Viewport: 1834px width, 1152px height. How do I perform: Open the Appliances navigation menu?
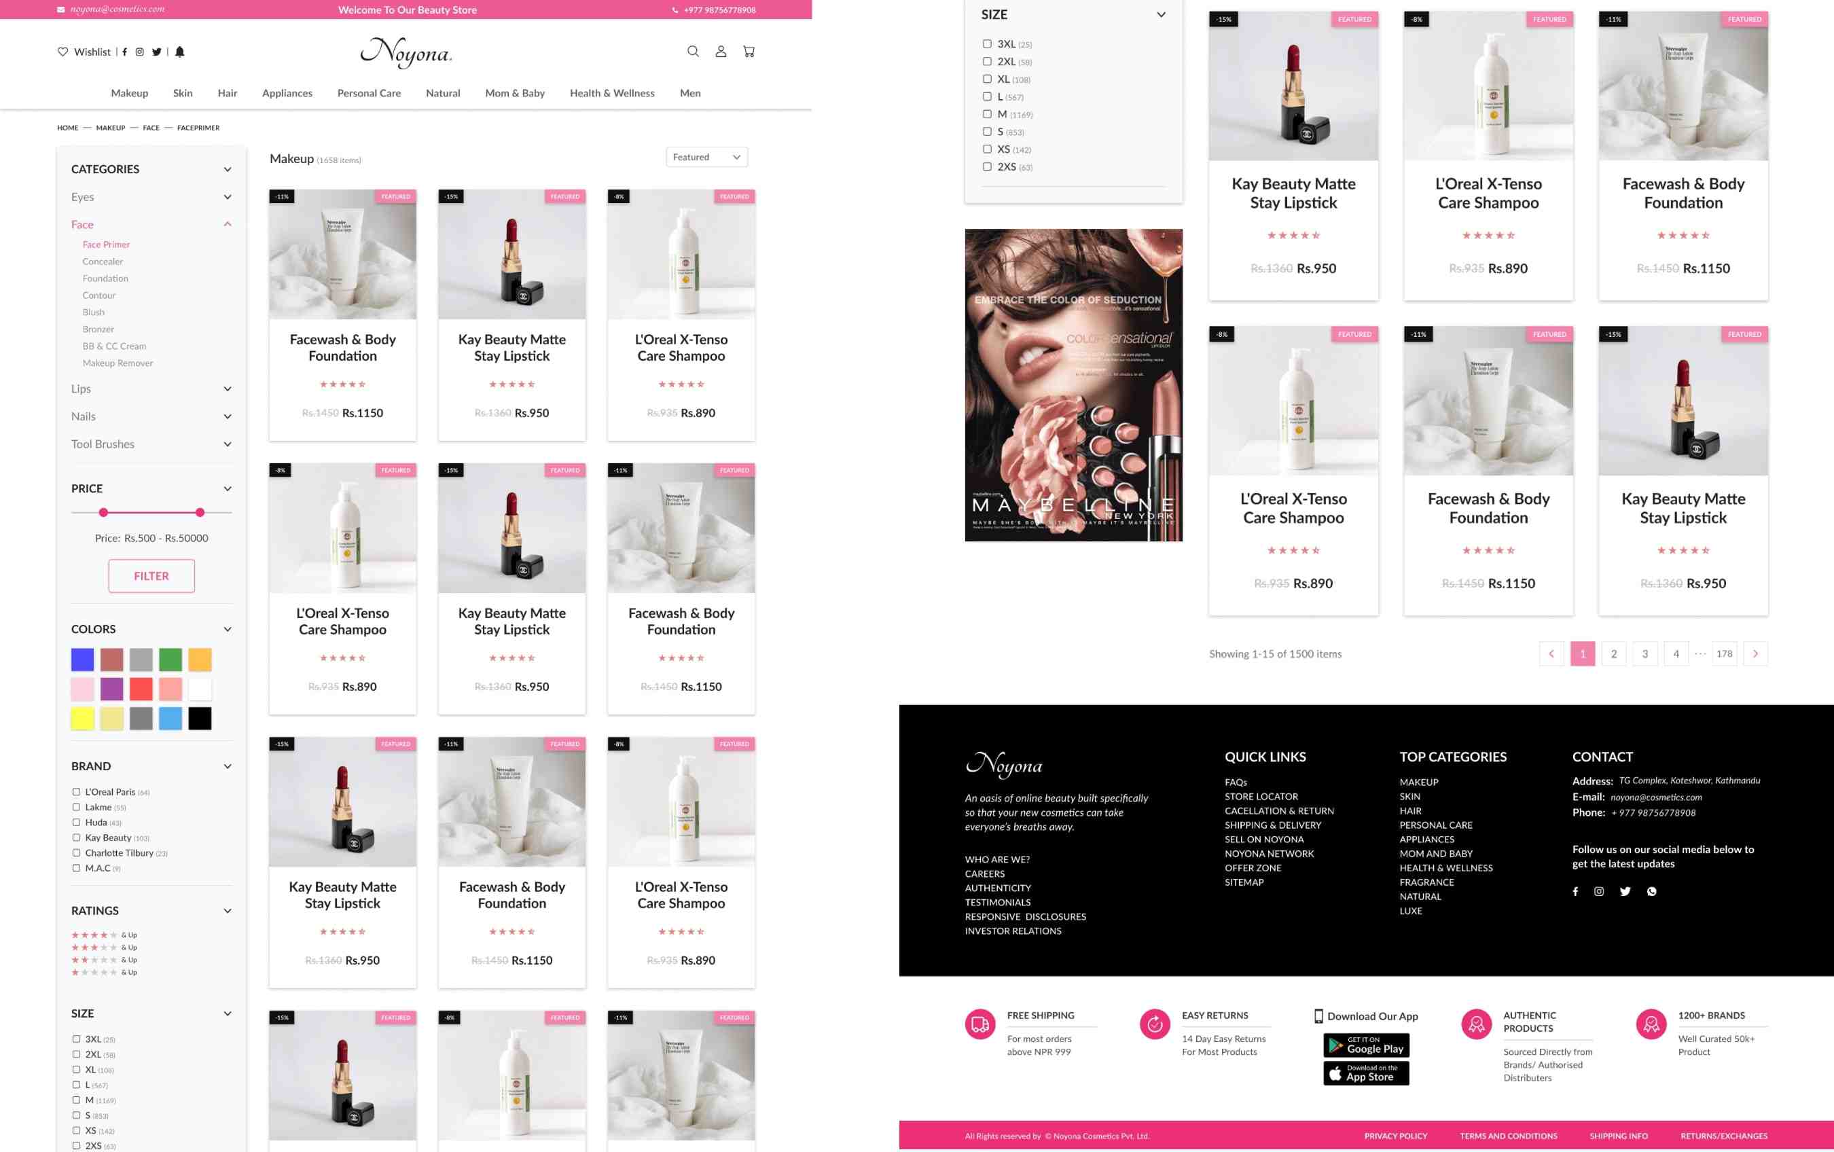click(x=287, y=93)
